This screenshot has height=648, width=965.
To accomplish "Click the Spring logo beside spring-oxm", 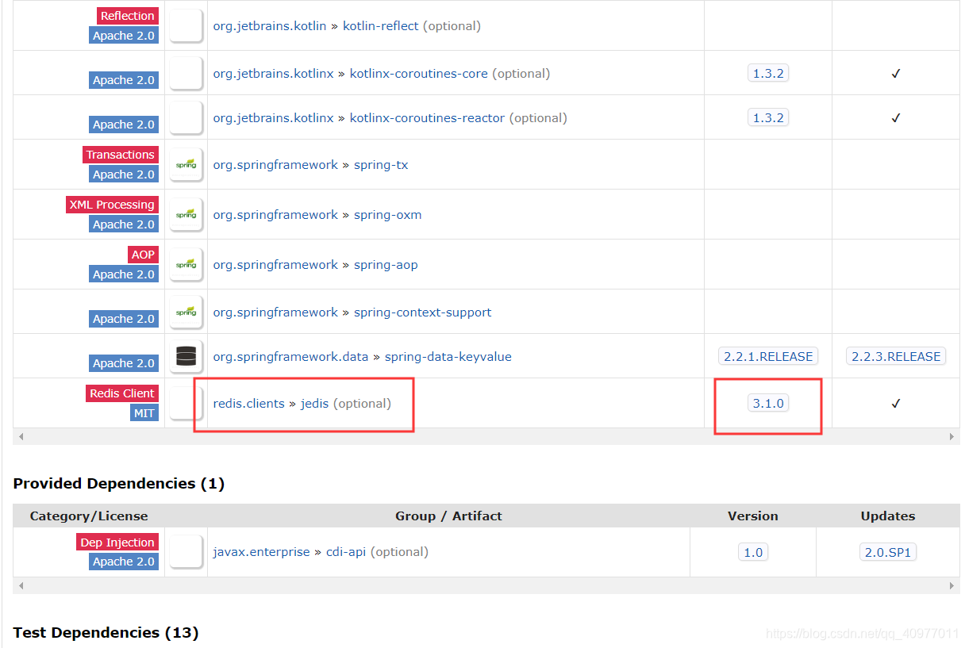I will [186, 214].
